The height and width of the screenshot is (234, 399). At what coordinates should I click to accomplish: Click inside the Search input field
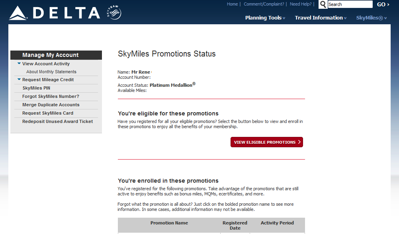(350, 4)
